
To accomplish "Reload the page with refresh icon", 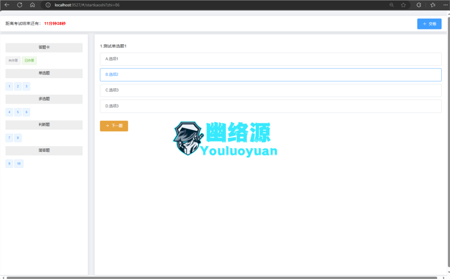I will [x=19, y=5].
